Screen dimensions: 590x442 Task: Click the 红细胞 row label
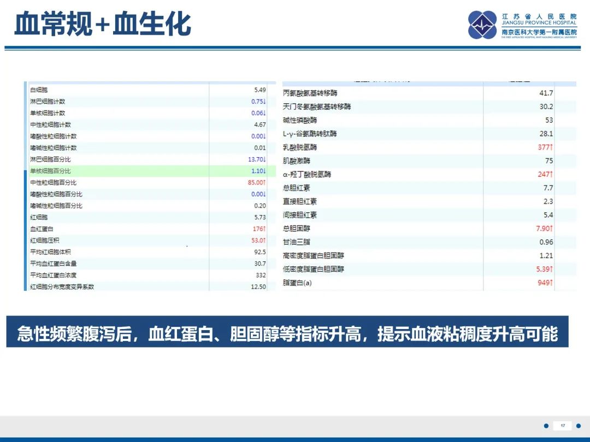coord(39,217)
